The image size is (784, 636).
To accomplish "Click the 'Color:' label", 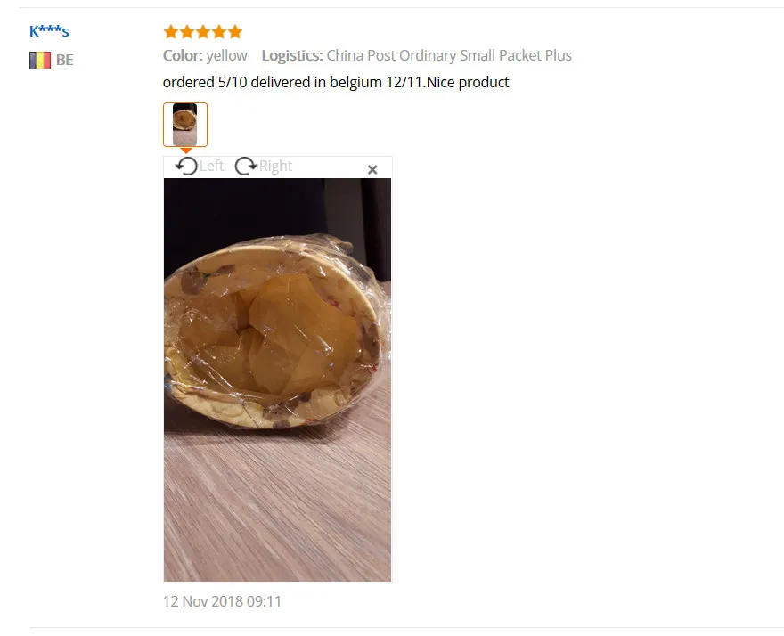I will click(183, 55).
